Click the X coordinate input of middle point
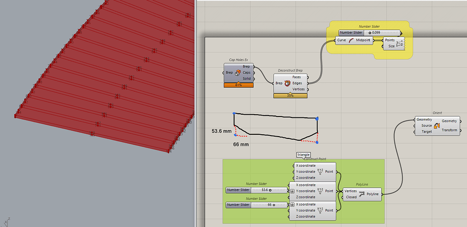 (305, 185)
